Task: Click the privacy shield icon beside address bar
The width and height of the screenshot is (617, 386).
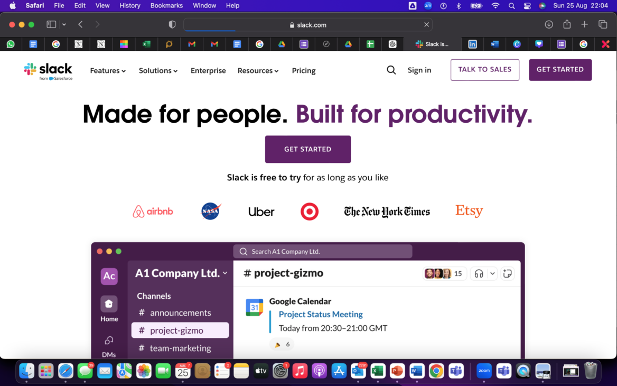Action: [x=172, y=24]
